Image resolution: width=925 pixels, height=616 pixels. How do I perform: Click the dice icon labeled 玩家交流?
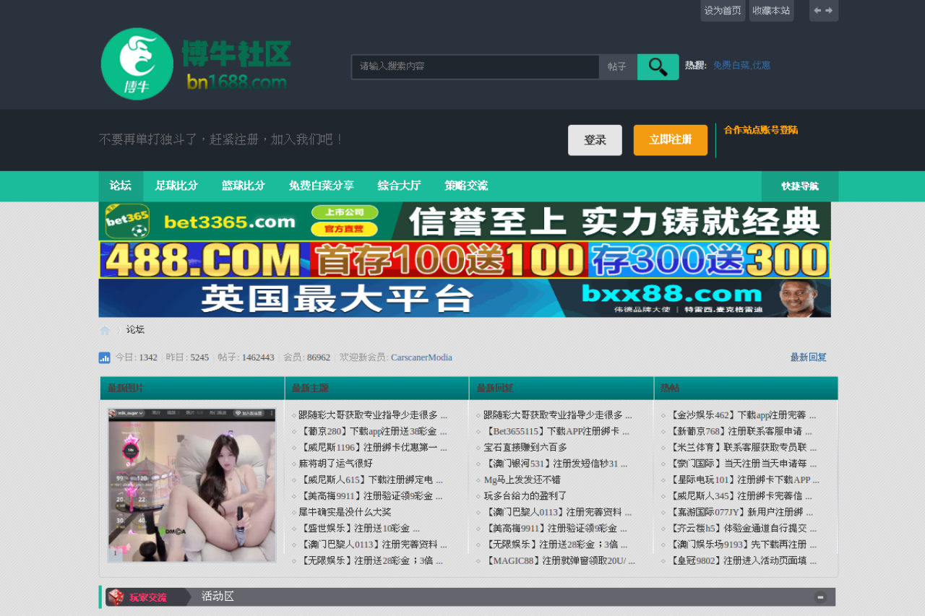[x=116, y=597]
